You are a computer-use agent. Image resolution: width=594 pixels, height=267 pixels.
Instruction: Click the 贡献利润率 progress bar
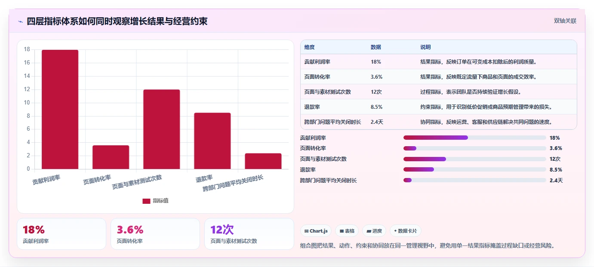[475, 138]
